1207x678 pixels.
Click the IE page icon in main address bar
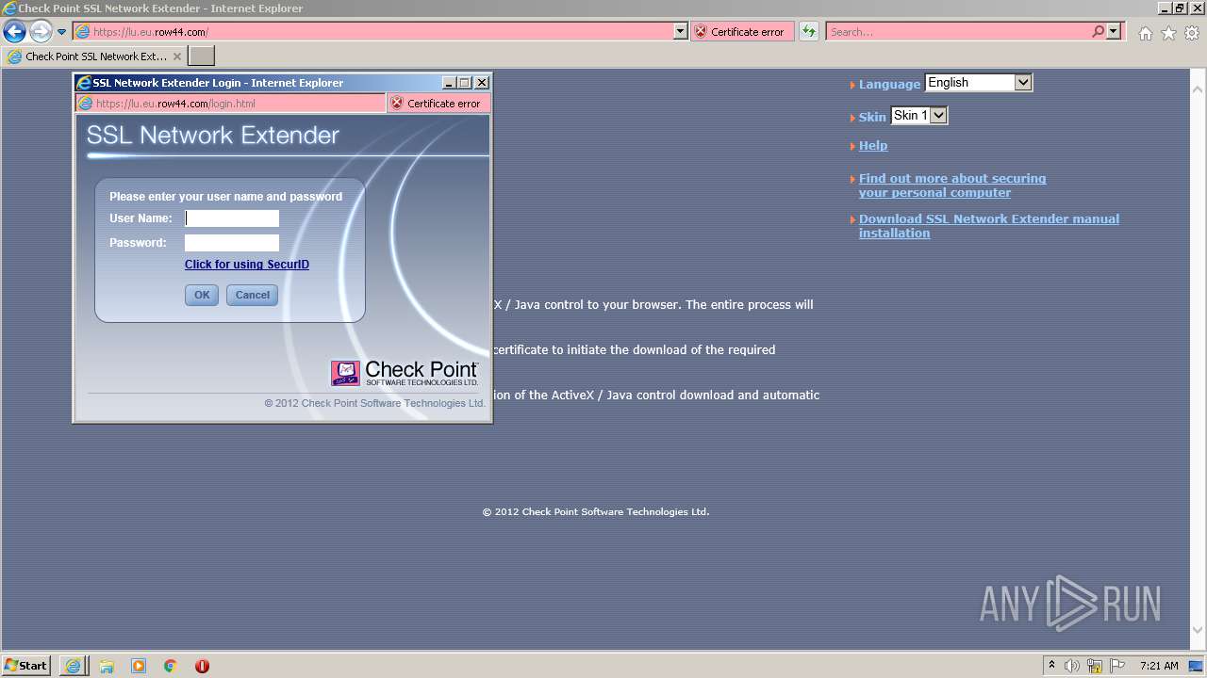tap(82, 32)
